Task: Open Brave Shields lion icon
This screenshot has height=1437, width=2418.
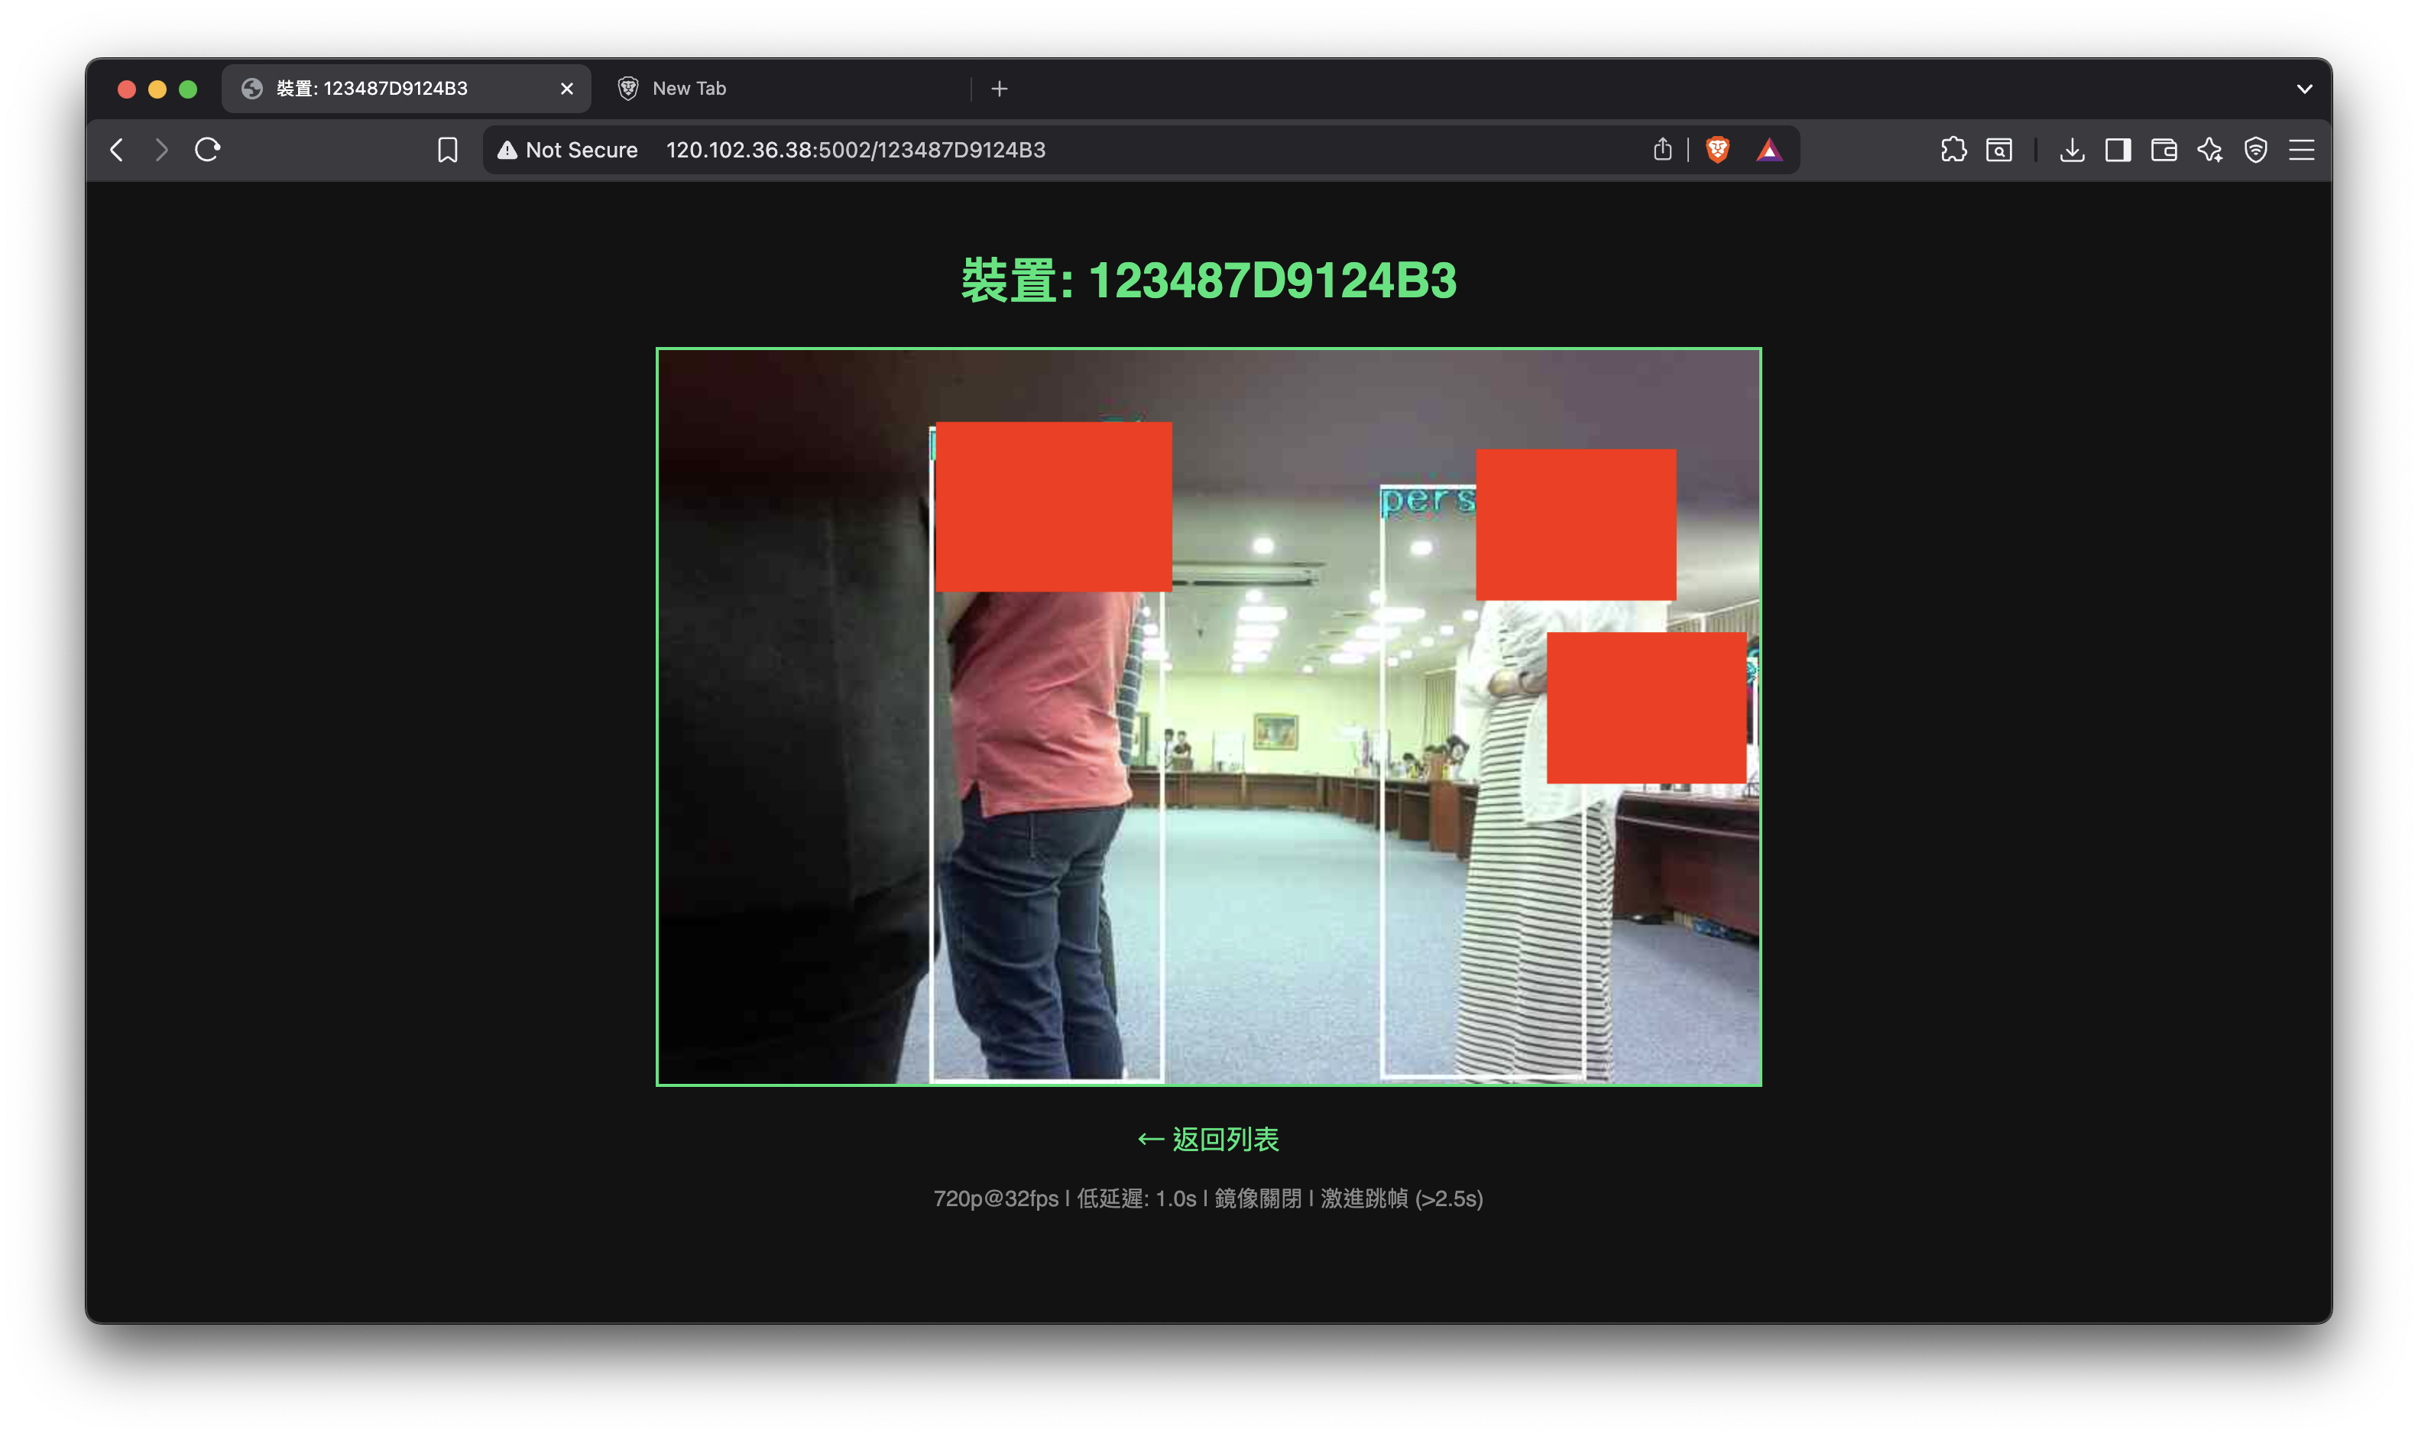Action: coord(1717,150)
